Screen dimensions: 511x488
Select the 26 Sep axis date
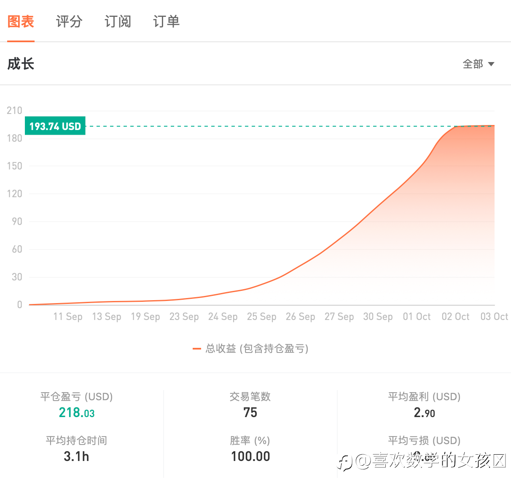301,317
